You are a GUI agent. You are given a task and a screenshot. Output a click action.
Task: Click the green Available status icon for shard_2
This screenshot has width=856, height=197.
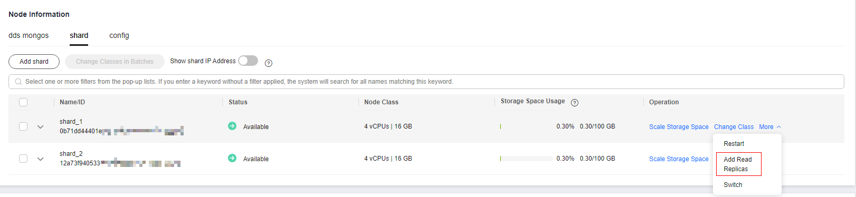tap(232, 158)
